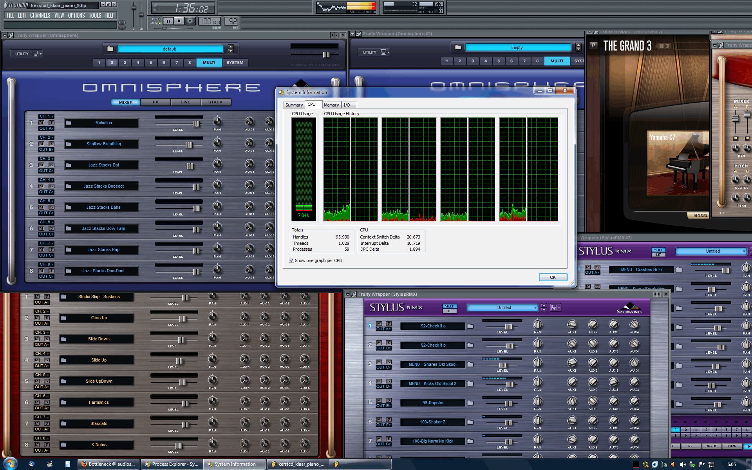Pause playback in FL Studio transport
Viewport: 752px width, 470px height.
tap(168, 21)
